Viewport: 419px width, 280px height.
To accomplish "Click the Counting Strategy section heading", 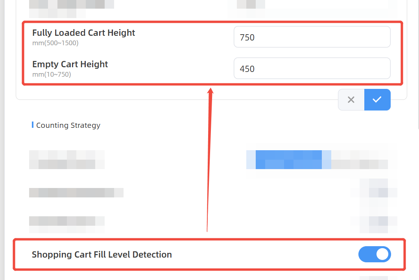I will [68, 125].
